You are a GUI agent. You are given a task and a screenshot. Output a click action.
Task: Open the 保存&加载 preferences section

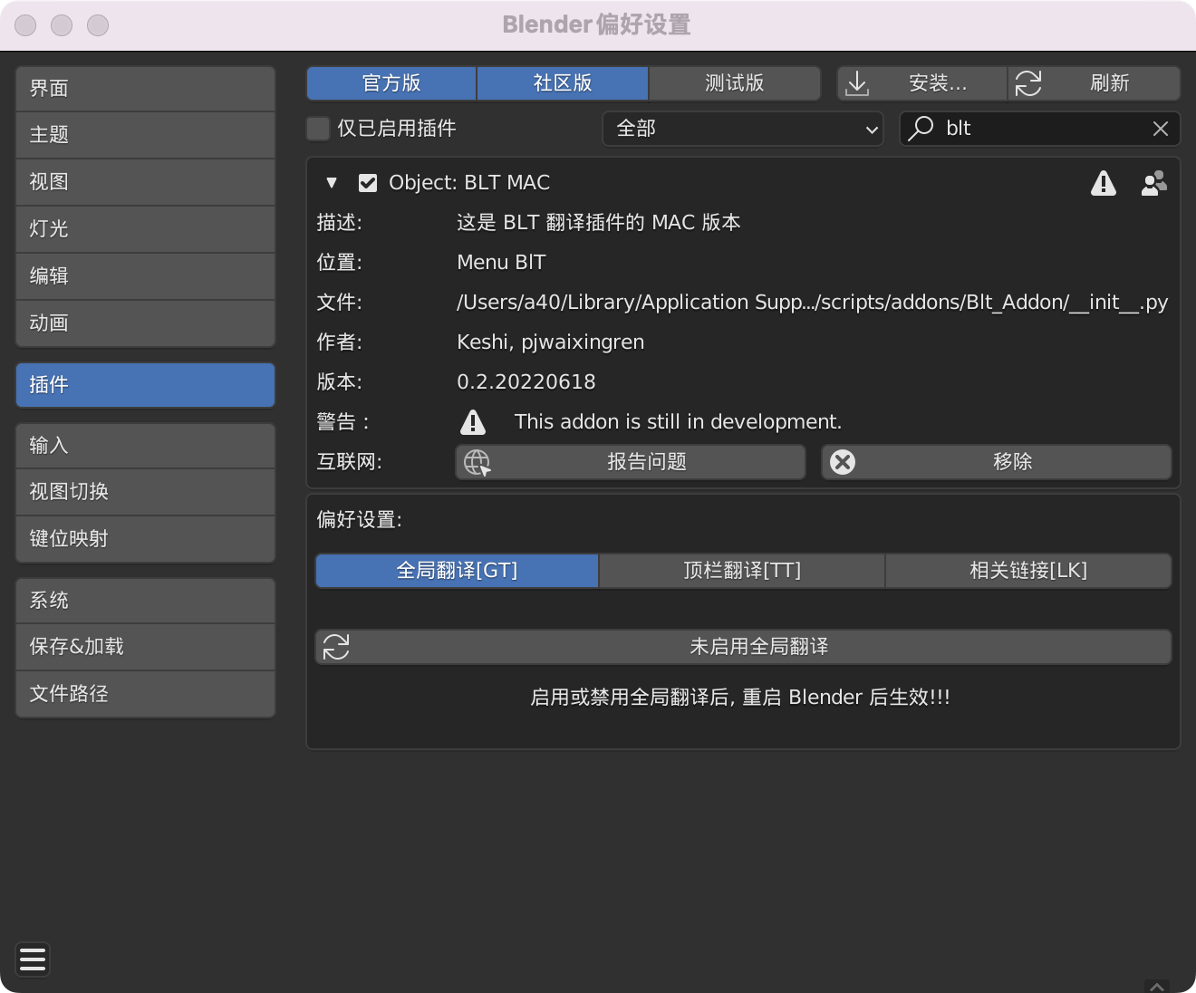pos(145,647)
